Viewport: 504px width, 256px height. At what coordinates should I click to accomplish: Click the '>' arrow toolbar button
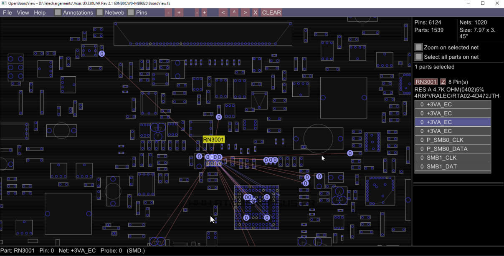[x=245, y=13]
